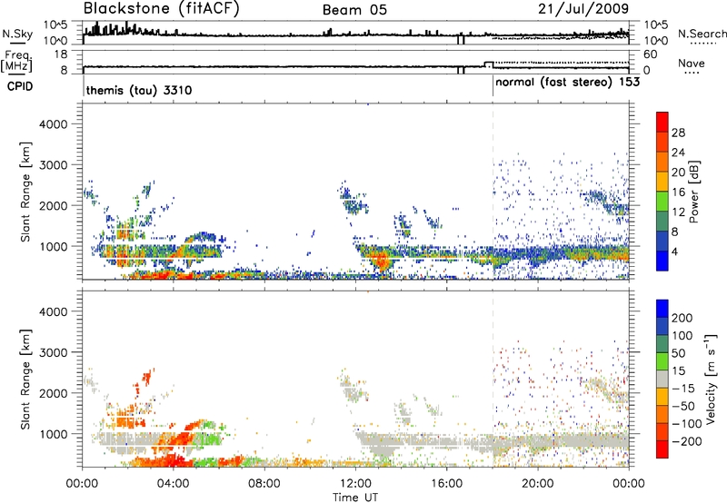Click the strong power echo near 13:00 in power panel
Screen dimensions: 727x503
pyautogui.click(x=382, y=261)
